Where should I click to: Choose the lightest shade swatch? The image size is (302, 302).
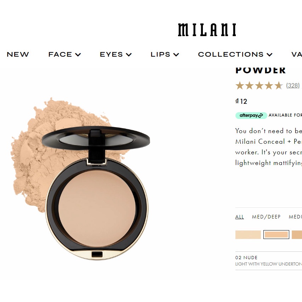(248, 235)
